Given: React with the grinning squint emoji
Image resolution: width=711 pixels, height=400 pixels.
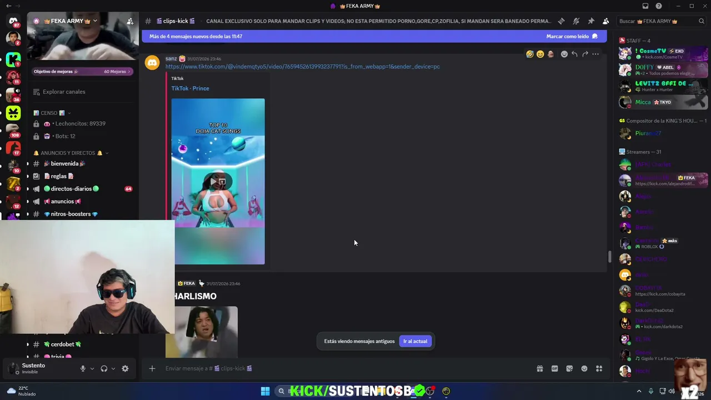Looking at the screenshot, I should (540, 54).
